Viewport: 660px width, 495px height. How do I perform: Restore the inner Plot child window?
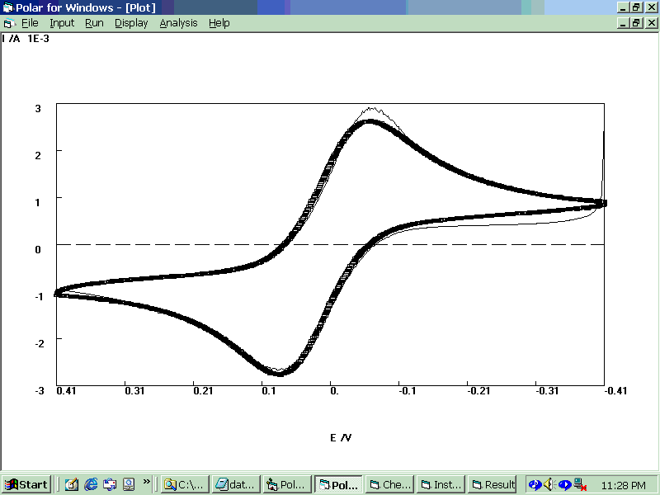point(636,23)
